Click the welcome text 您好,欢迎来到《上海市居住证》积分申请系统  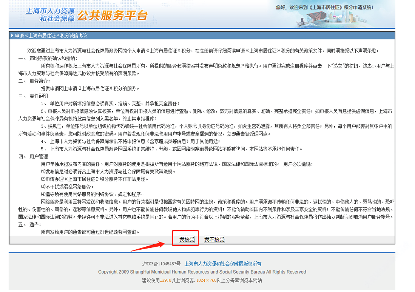pyautogui.click(x=324, y=8)
